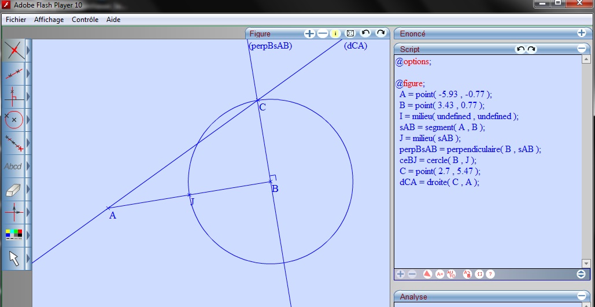This screenshot has width=595, height=307.
Task: Open the Fichier menu
Action: 16,19
